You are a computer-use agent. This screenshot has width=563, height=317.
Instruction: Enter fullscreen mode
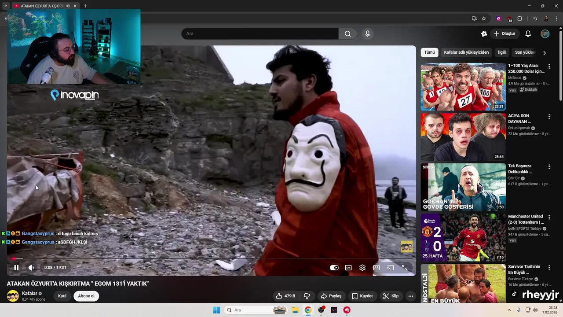405,268
